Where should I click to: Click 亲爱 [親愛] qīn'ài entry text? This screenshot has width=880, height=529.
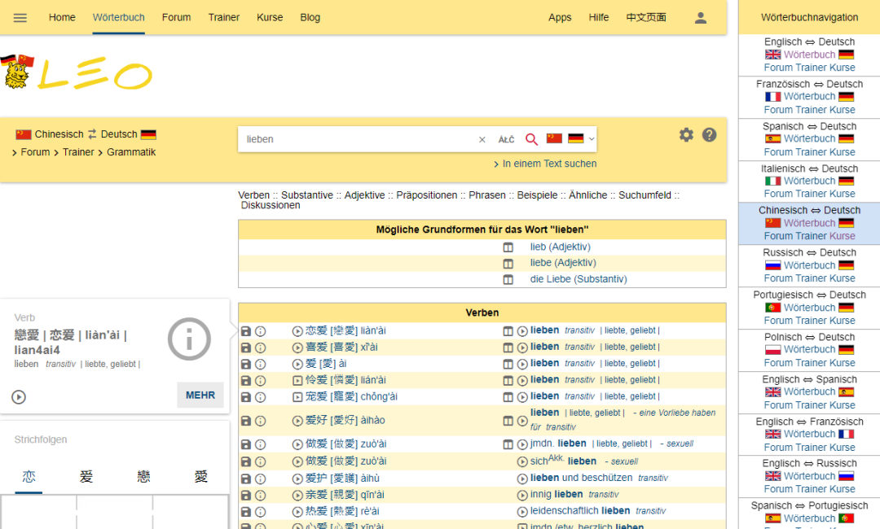pos(345,495)
